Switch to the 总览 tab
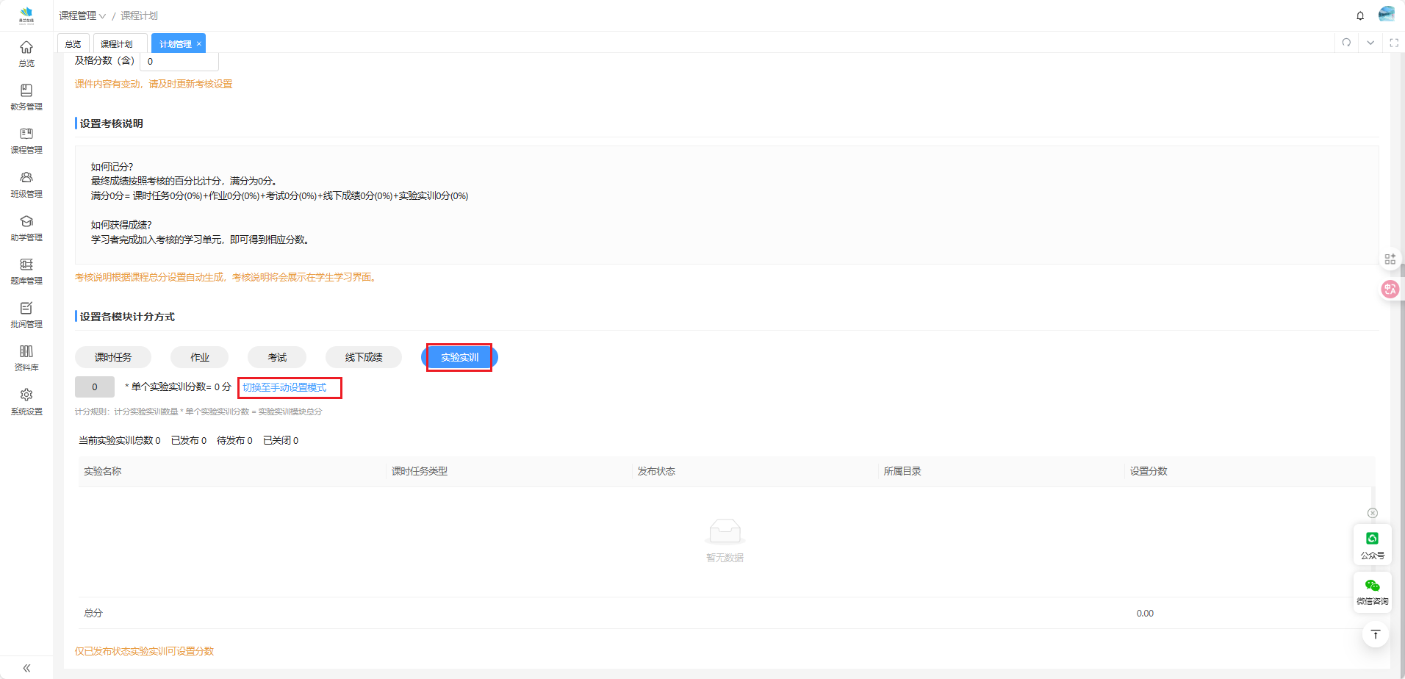This screenshot has width=1405, height=679. tap(73, 44)
